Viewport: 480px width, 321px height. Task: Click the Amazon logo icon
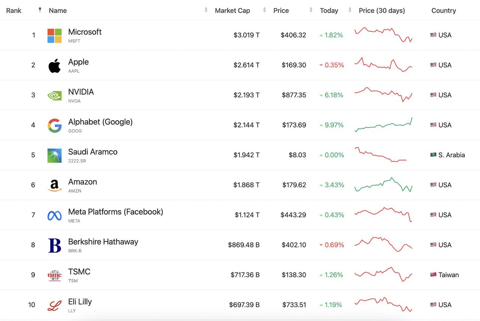tap(54, 185)
